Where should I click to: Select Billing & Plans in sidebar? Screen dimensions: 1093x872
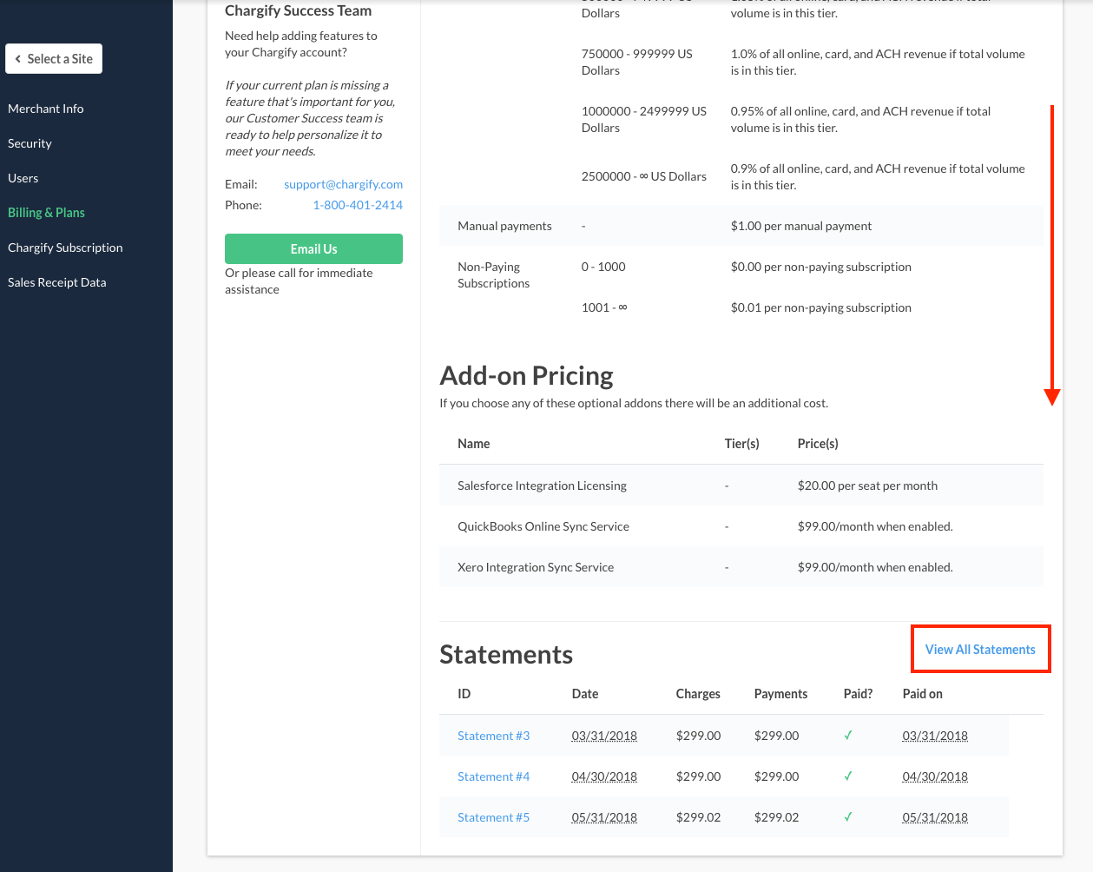pos(46,213)
